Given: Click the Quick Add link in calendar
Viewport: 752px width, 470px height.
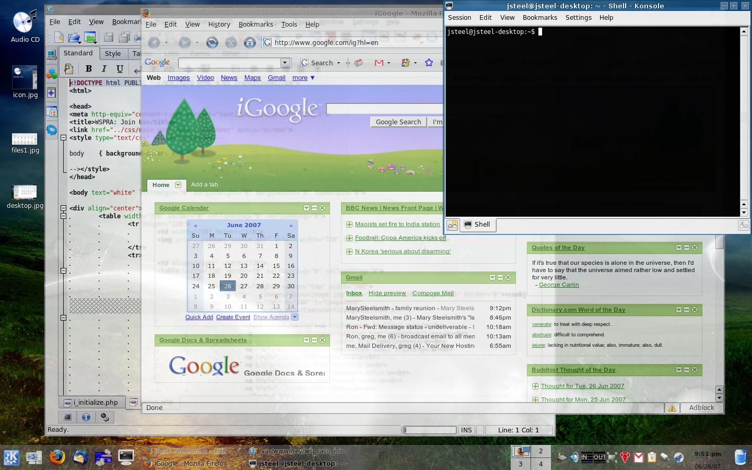Looking at the screenshot, I should pyautogui.click(x=199, y=317).
